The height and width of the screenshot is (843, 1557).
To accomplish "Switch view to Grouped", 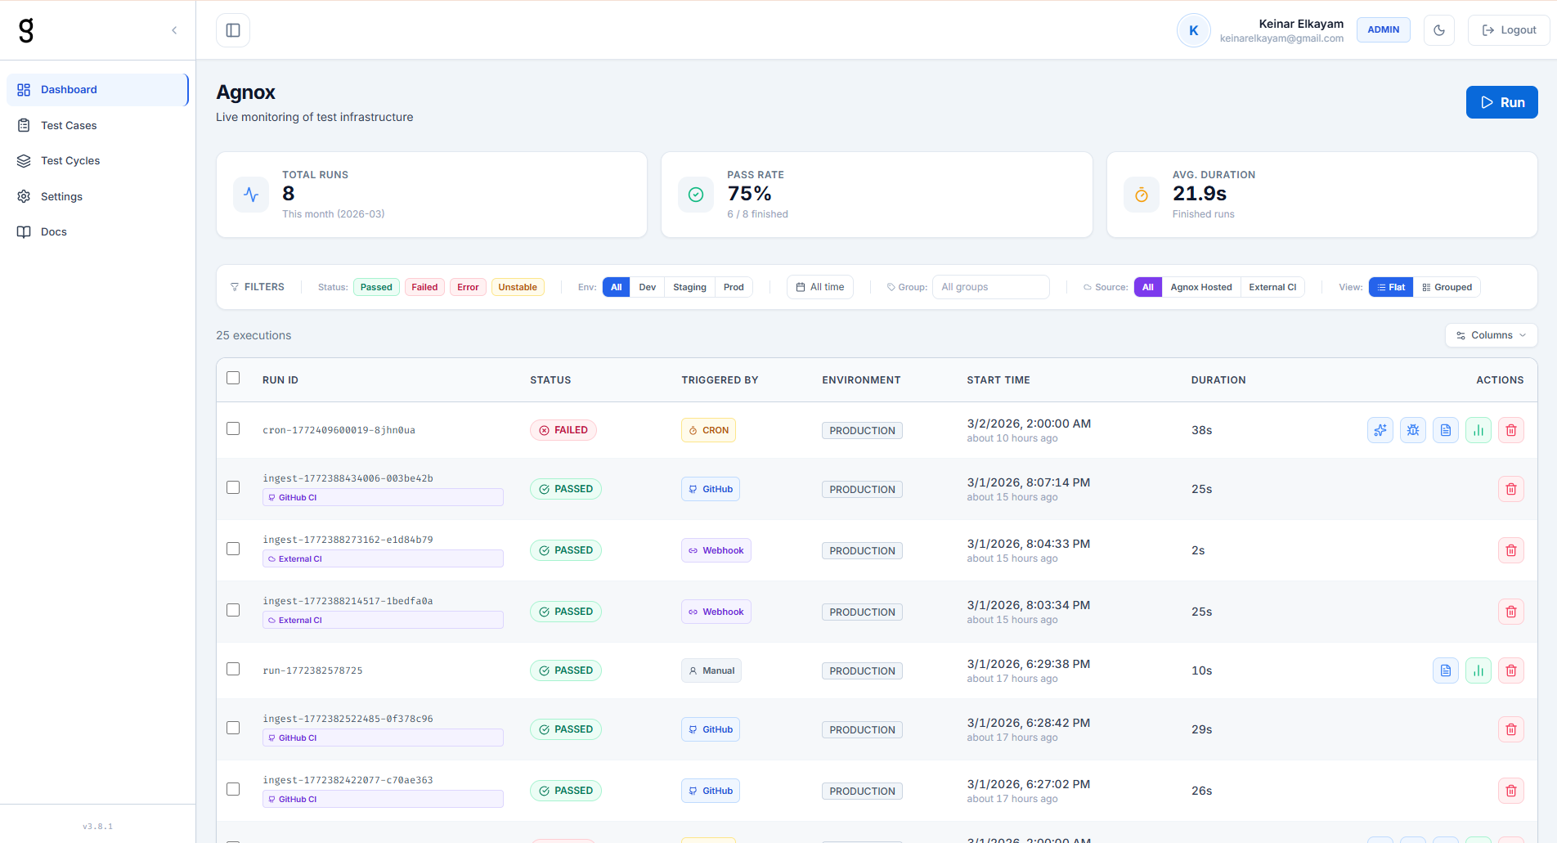I will click(1447, 287).
